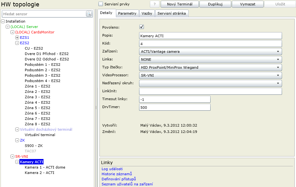
Task: Click the Kód input field
Action: [211, 44]
